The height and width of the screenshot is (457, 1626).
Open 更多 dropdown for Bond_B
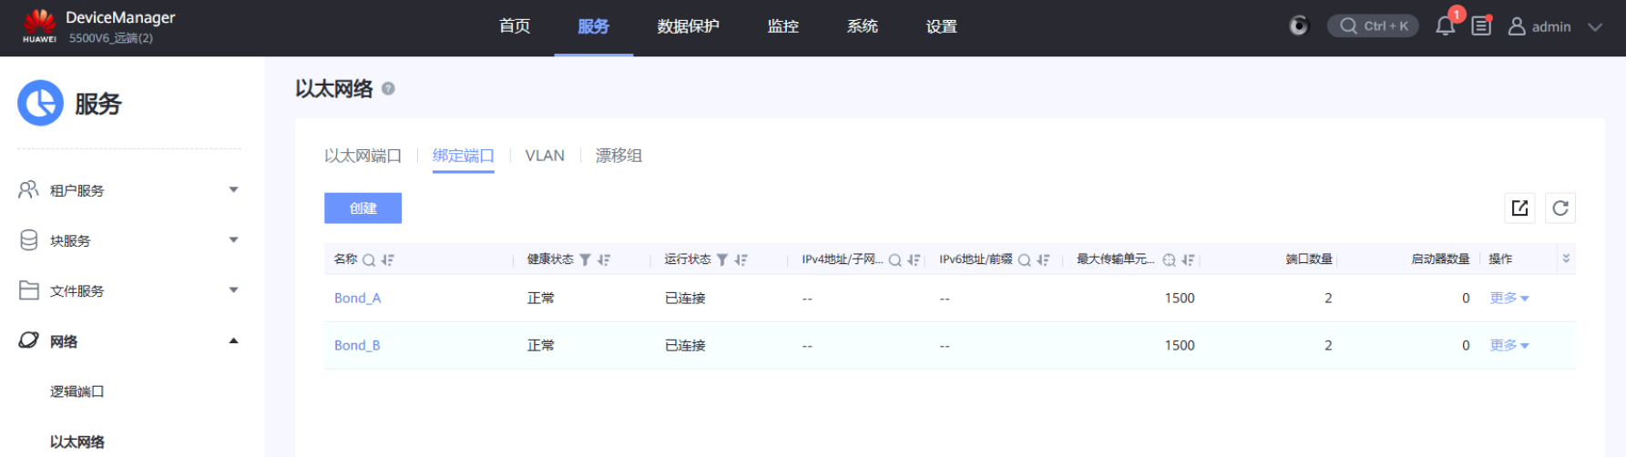click(x=1508, y=346)
